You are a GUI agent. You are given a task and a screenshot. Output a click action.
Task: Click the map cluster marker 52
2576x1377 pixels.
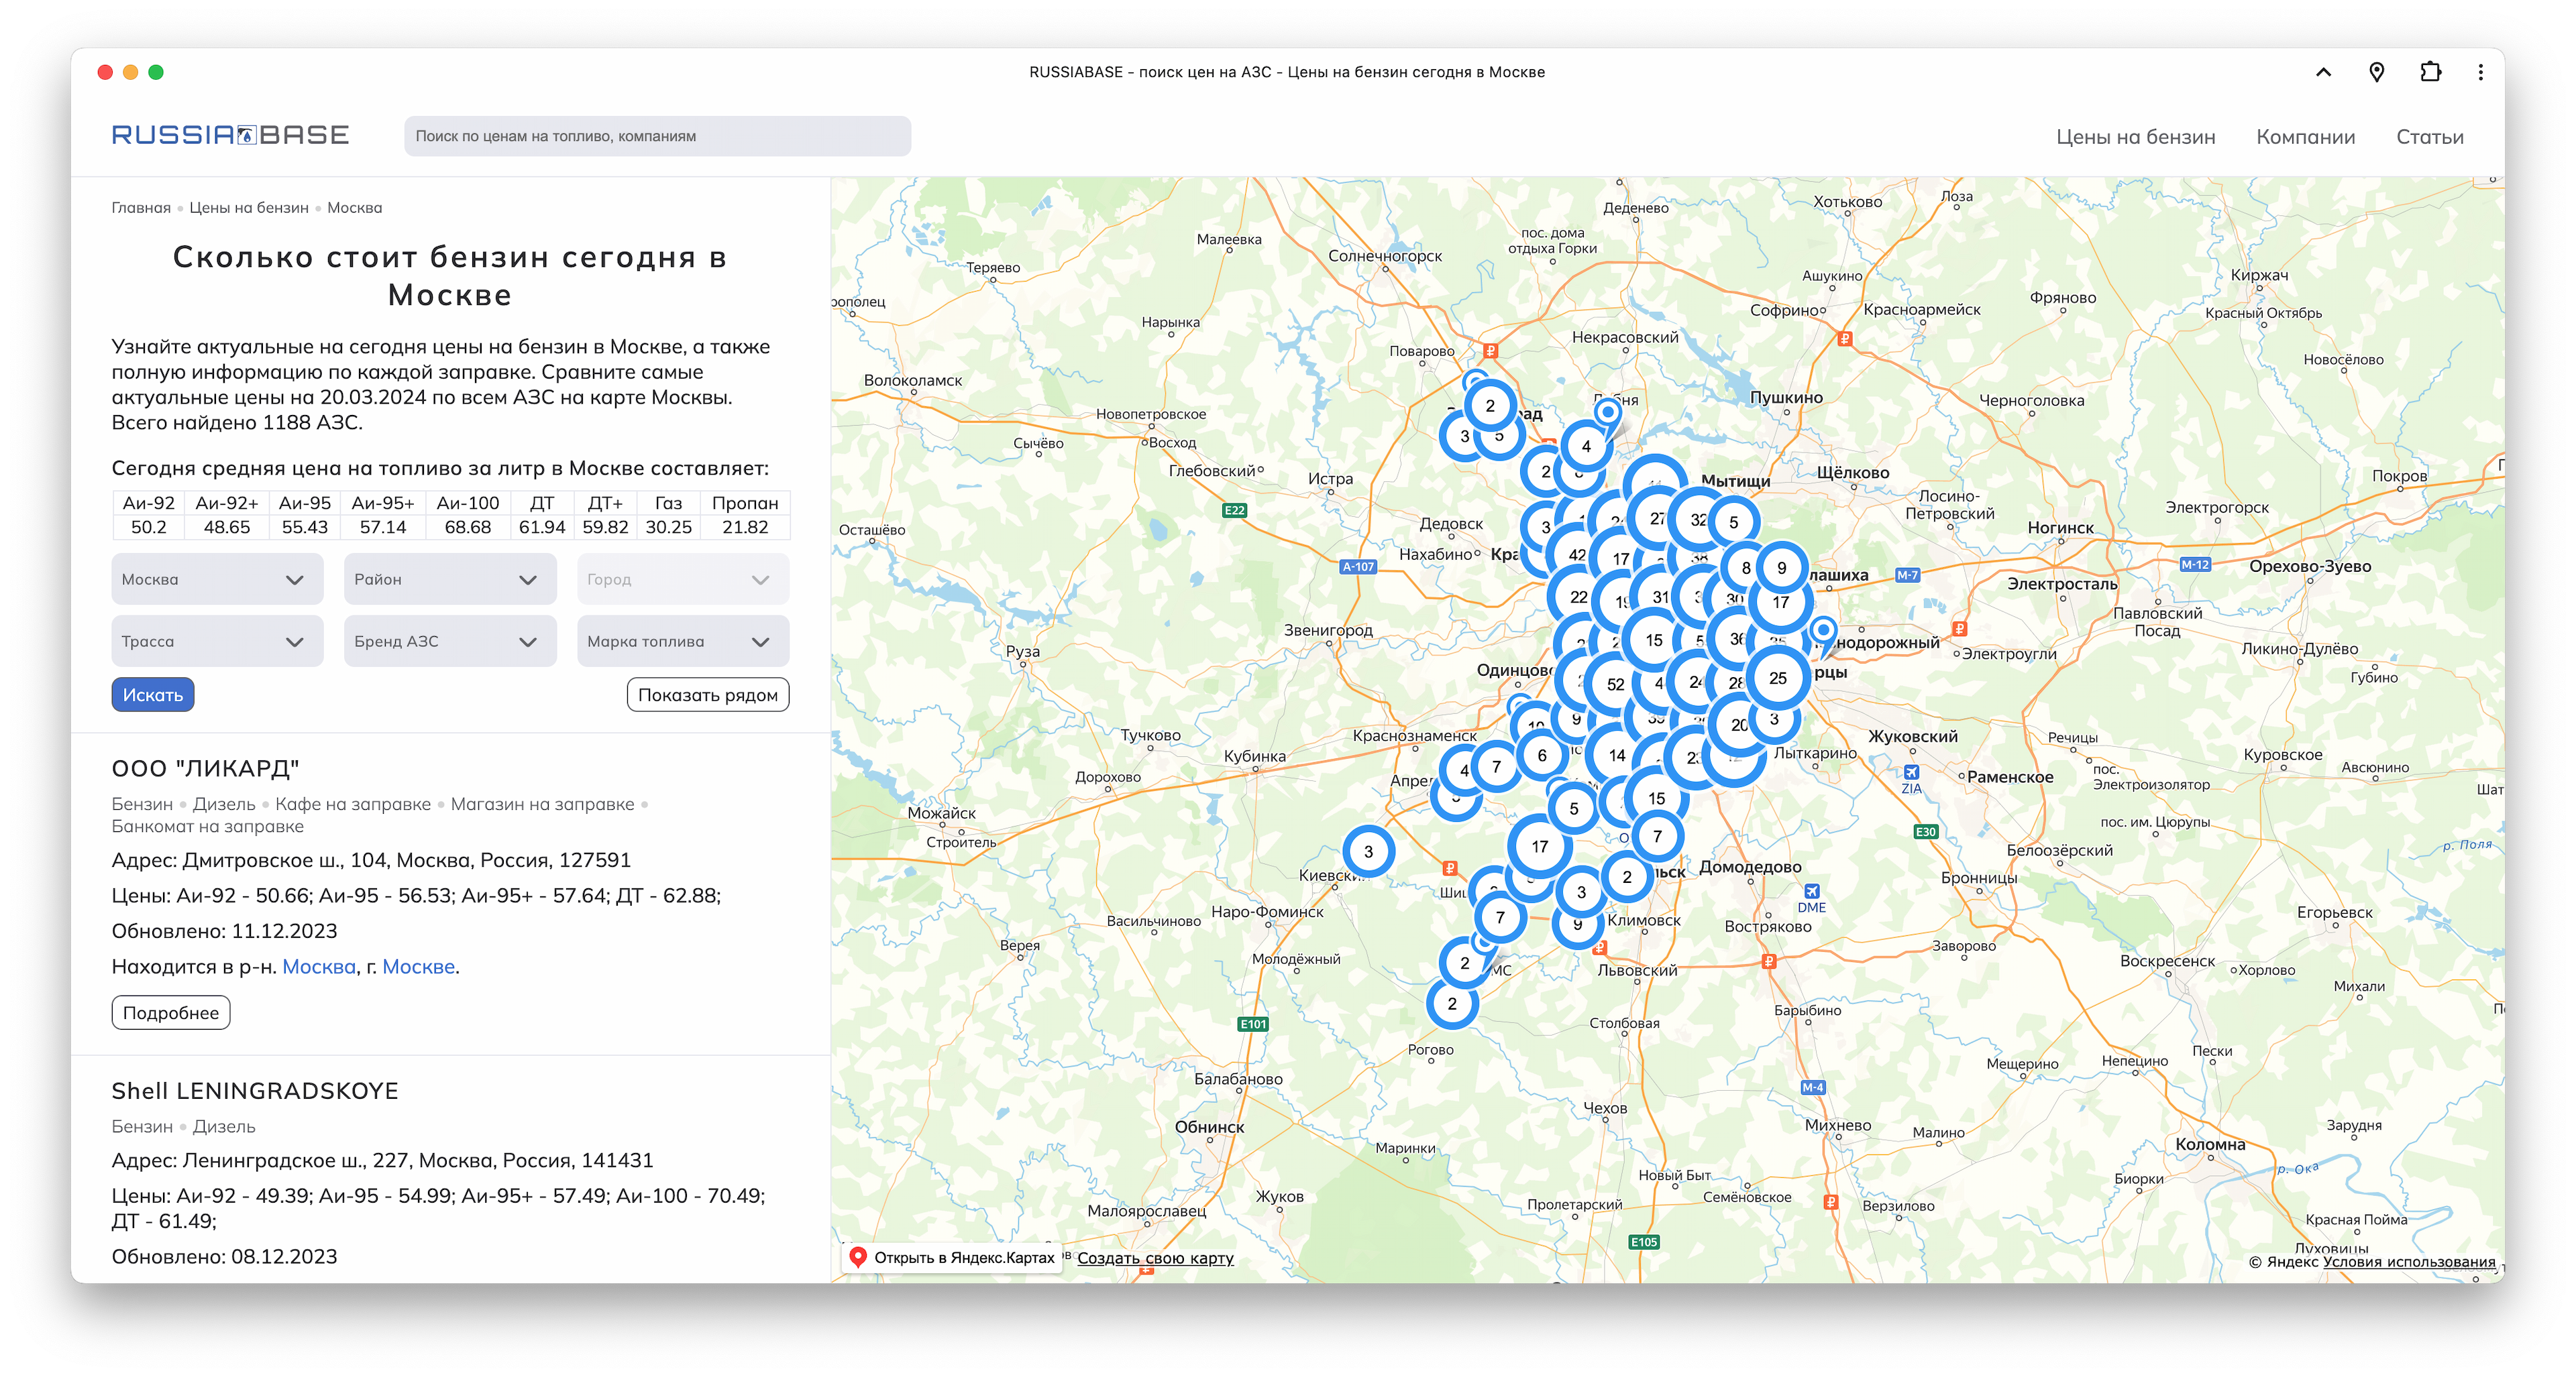coord(1615,684)
